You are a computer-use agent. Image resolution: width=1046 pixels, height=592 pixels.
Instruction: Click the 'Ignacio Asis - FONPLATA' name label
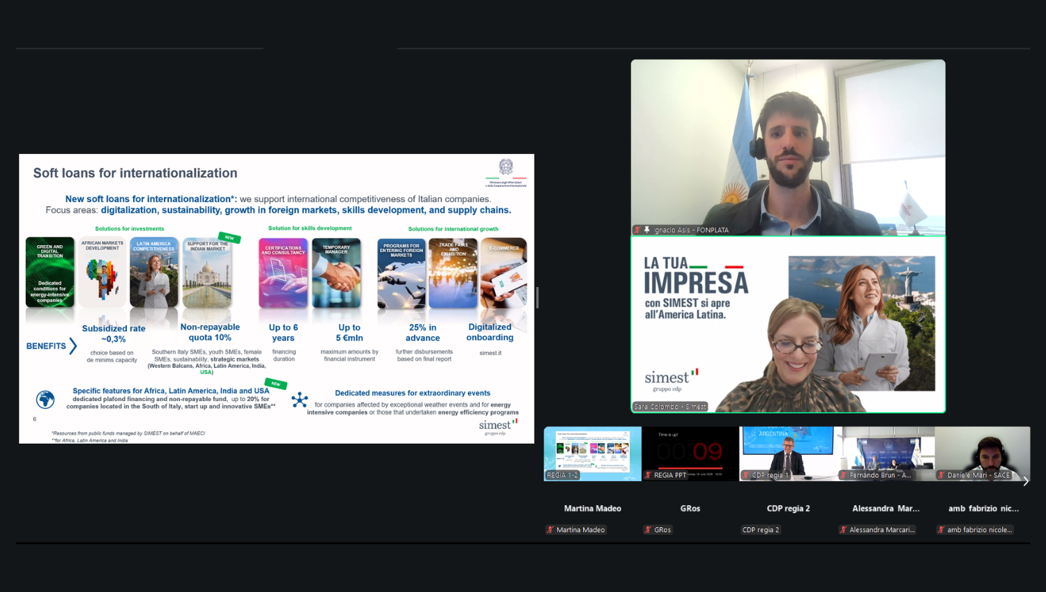[x=690, y=230]
